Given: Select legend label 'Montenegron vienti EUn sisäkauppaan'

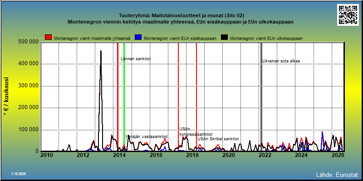Looking at the screenshot, I should (180, 38).
